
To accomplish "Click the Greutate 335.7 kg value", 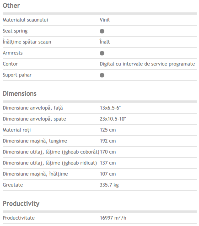I will coord(109,185).
